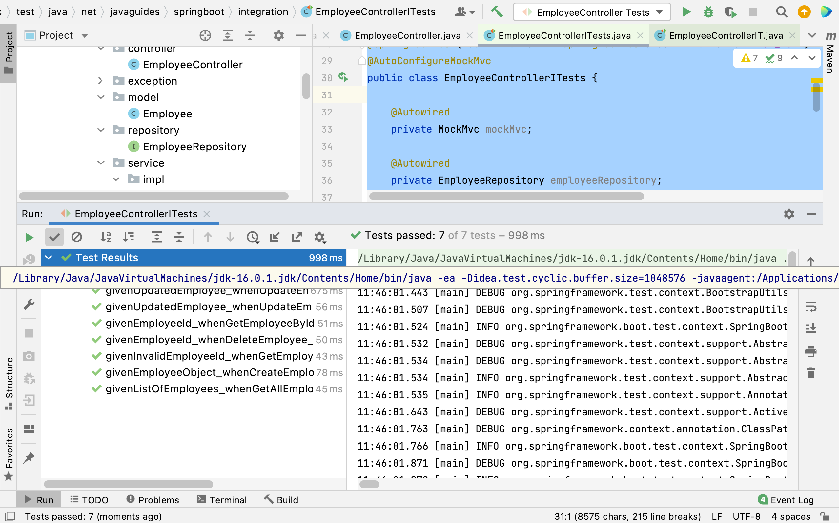Expand all test results tree nodes

coord(156,237)
